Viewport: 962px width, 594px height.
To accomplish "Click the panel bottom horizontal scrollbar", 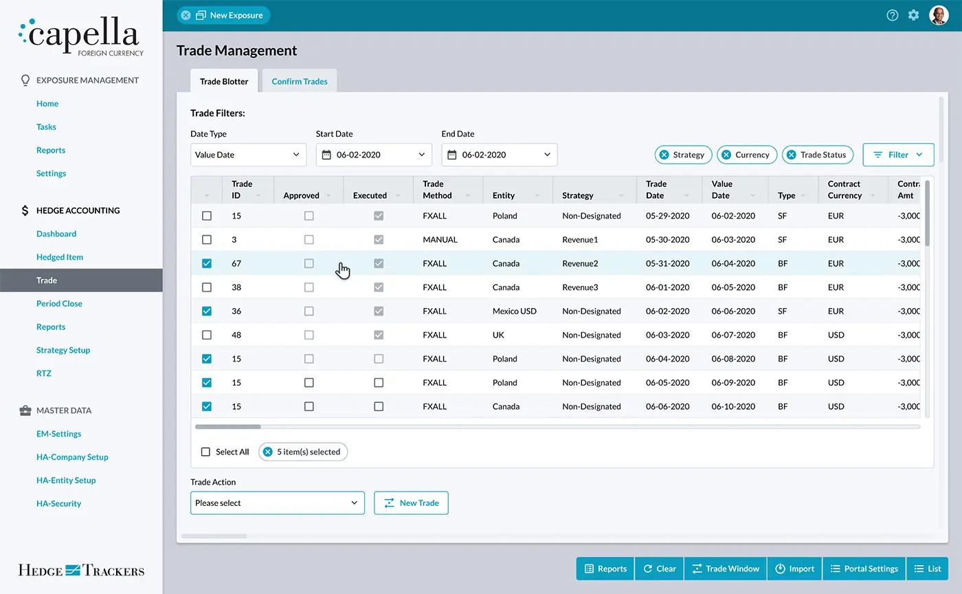I will click(214, 536).
